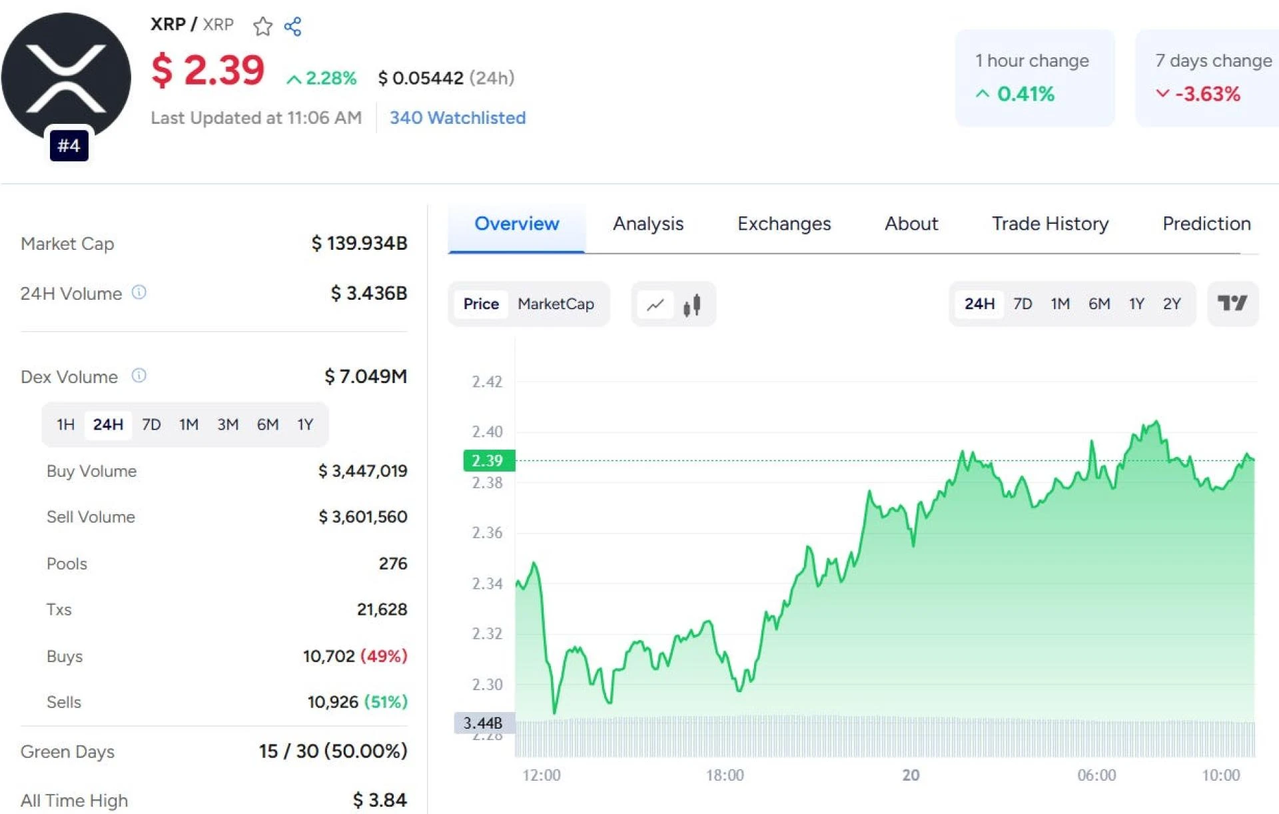
Task: Click info icon beside 24H Volume
Action: point(139,292)
